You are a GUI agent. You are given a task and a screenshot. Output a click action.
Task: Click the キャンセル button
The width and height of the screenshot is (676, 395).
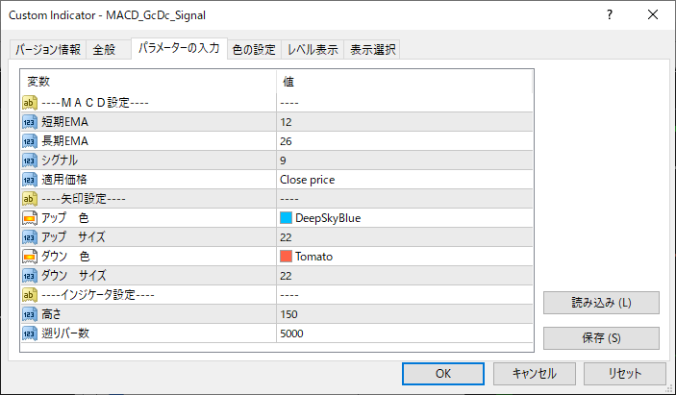[x=536, y=373]
